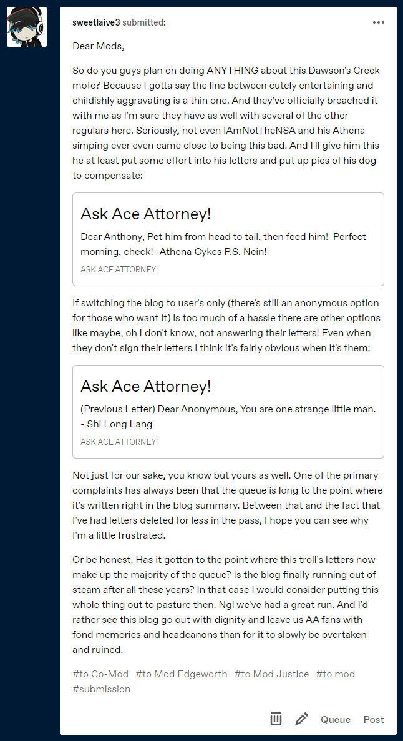The image size is (403, 741).
Task: Click the Post button
Action: [x=374, y=719]
